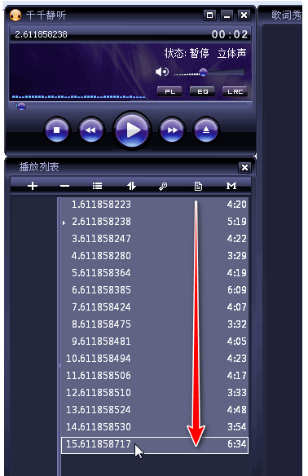Select track 11.611858506
Image resolution: width=308 pixels, height=476 pixels.
[155, 376]
